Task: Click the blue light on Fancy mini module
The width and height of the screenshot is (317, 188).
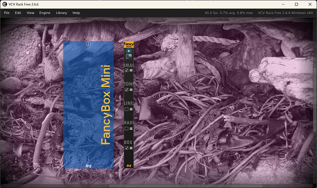Action: click(x=129, y=51)
